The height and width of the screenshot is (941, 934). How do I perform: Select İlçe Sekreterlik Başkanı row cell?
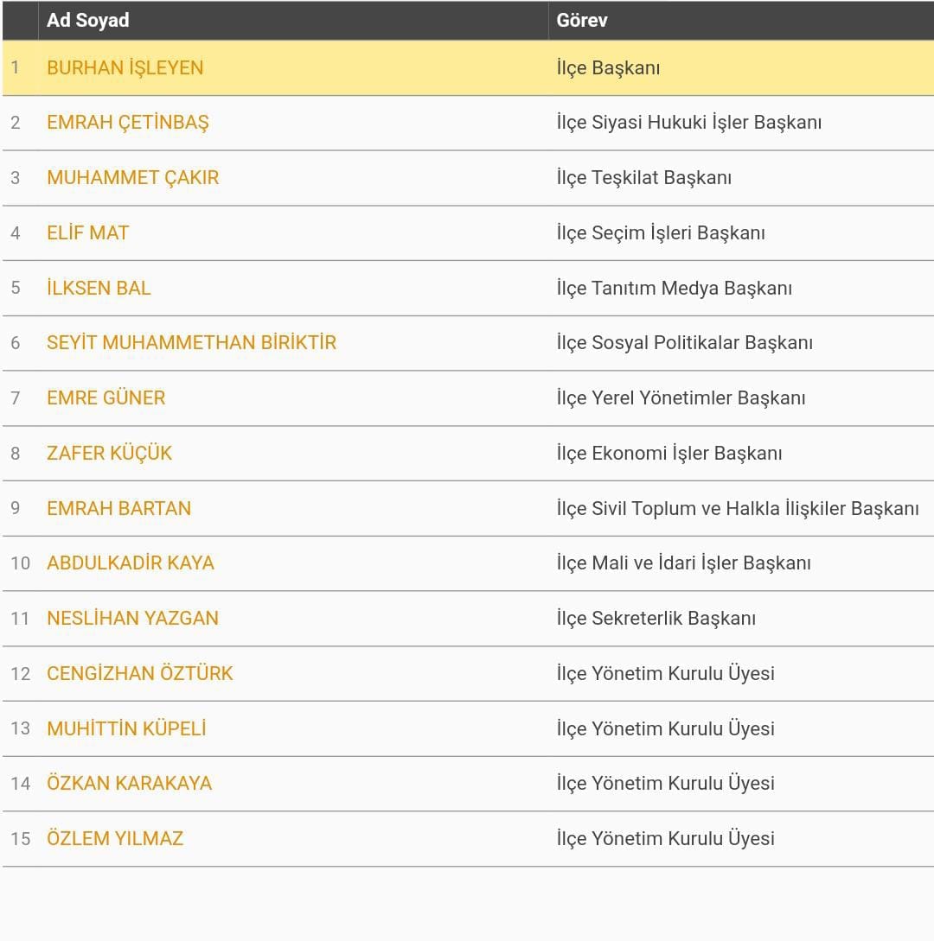pos(740,618)
